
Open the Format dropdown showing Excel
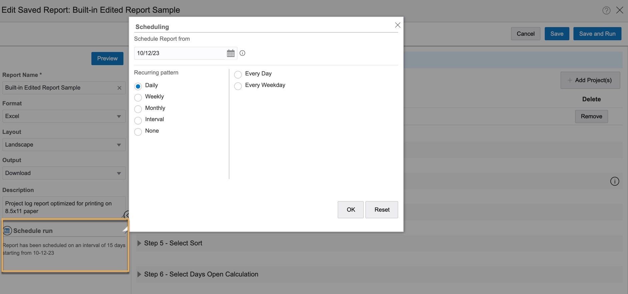click(64, 116)
